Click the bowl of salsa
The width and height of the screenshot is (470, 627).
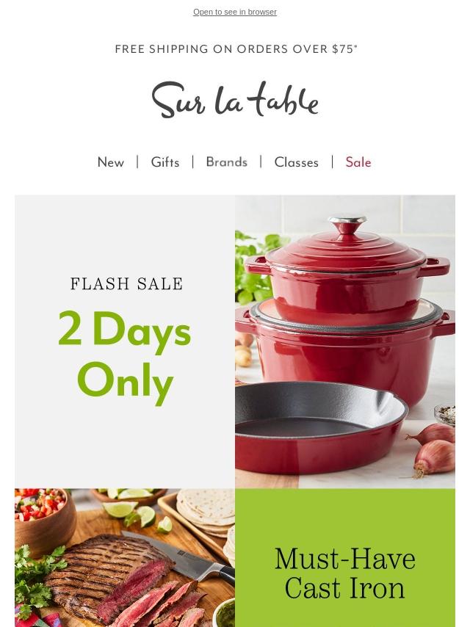pos(43,516)
